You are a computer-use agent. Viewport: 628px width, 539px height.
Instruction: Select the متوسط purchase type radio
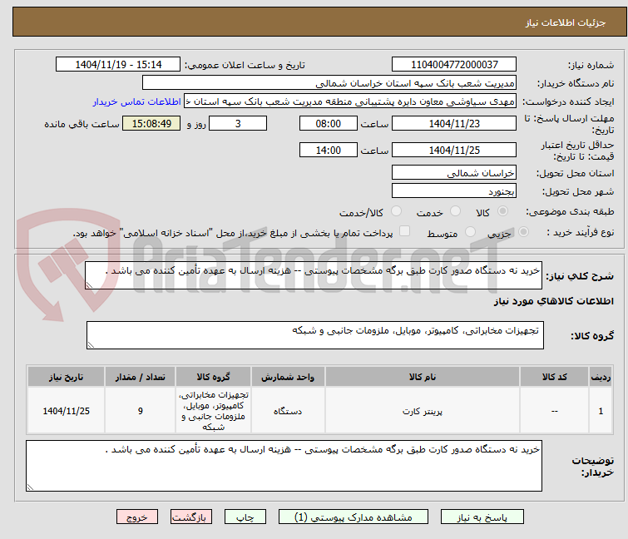tap(470, 232)
